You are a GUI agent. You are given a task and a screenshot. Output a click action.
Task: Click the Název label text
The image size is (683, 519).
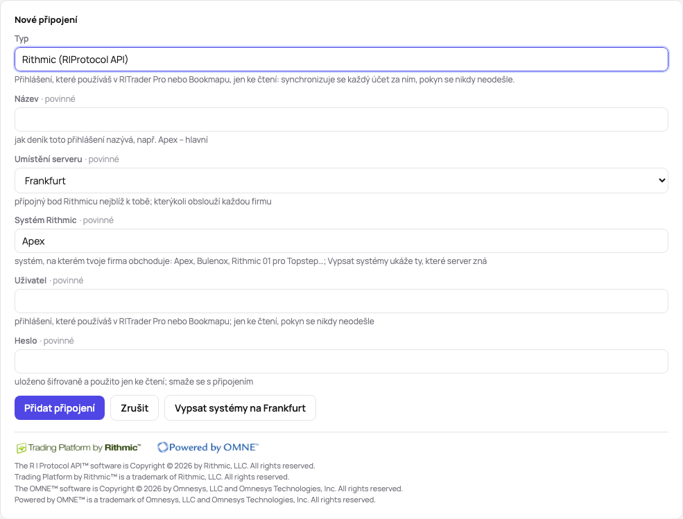click(26, 99)
